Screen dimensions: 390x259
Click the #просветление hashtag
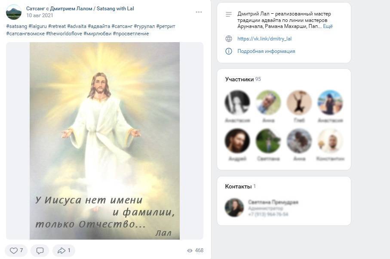click(x=131, y=34)
